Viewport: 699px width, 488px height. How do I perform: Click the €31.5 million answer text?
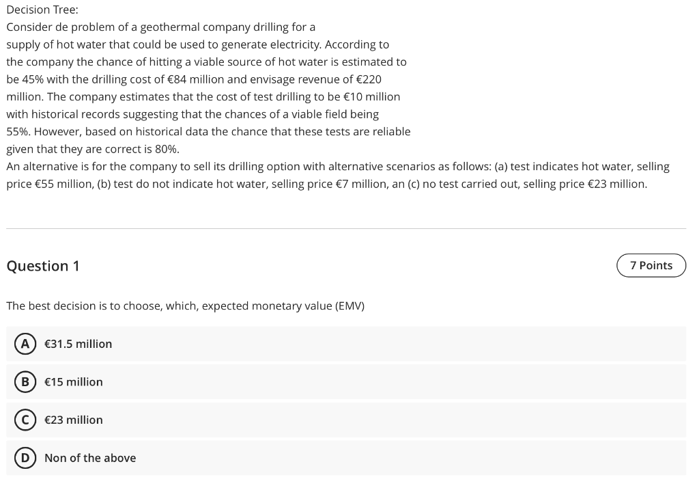click(x=78, y=344)
